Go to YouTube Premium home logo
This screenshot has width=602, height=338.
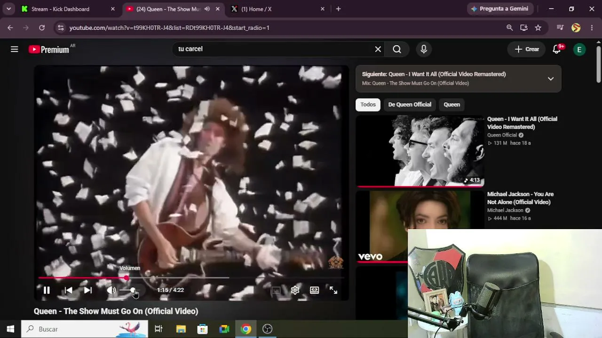click(49, 49)
